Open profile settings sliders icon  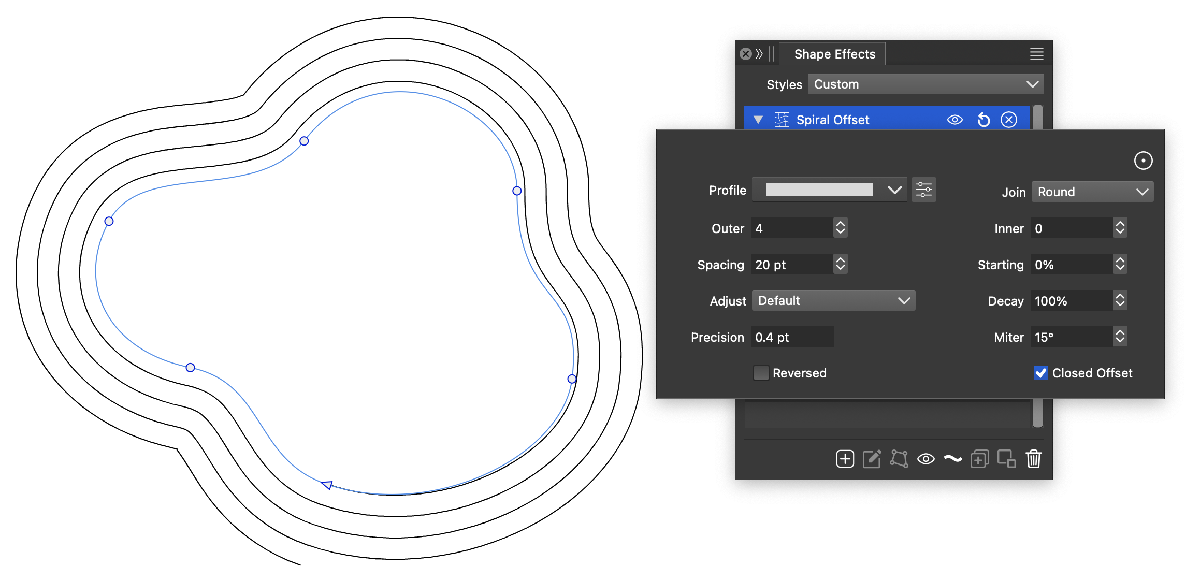pyautogui.click(x=923, y=190)
